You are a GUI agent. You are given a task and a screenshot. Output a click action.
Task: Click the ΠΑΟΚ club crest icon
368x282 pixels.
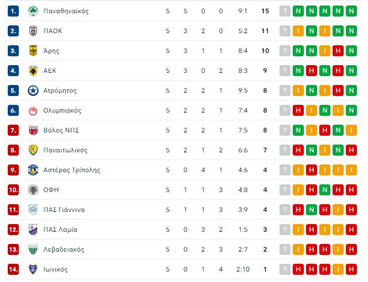click(x=33, y=31)
